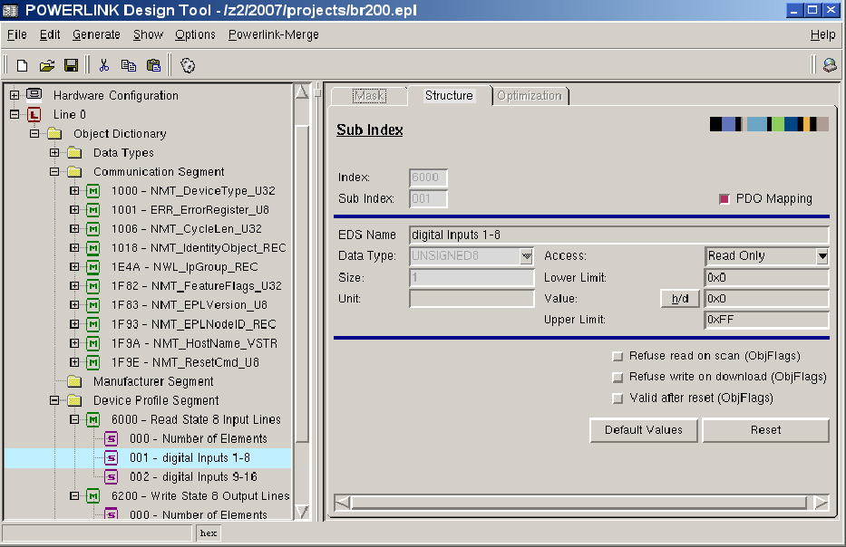This screenshot has height=547, width=846.
Task: Click the Paste clipboard icon
Action: (x=154, y=66)
